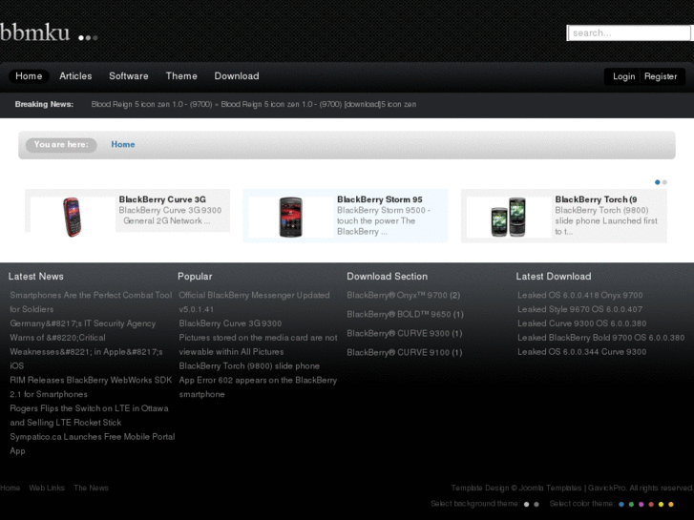Open the Download menu
The height and width of the screenshot is (520, 694).
point(237,76)
